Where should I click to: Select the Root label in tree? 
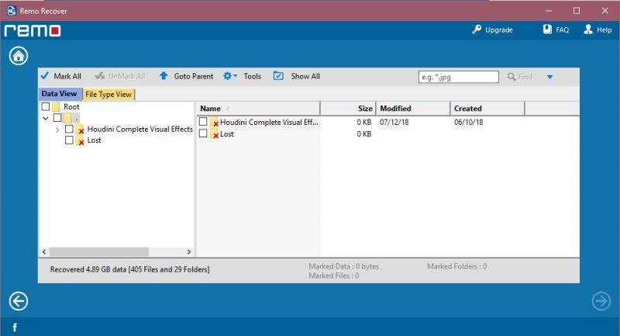coord(71,106)
